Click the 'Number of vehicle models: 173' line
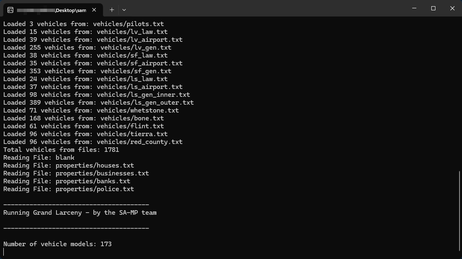This screenshot has width=462, height=259. pos(57,244)
